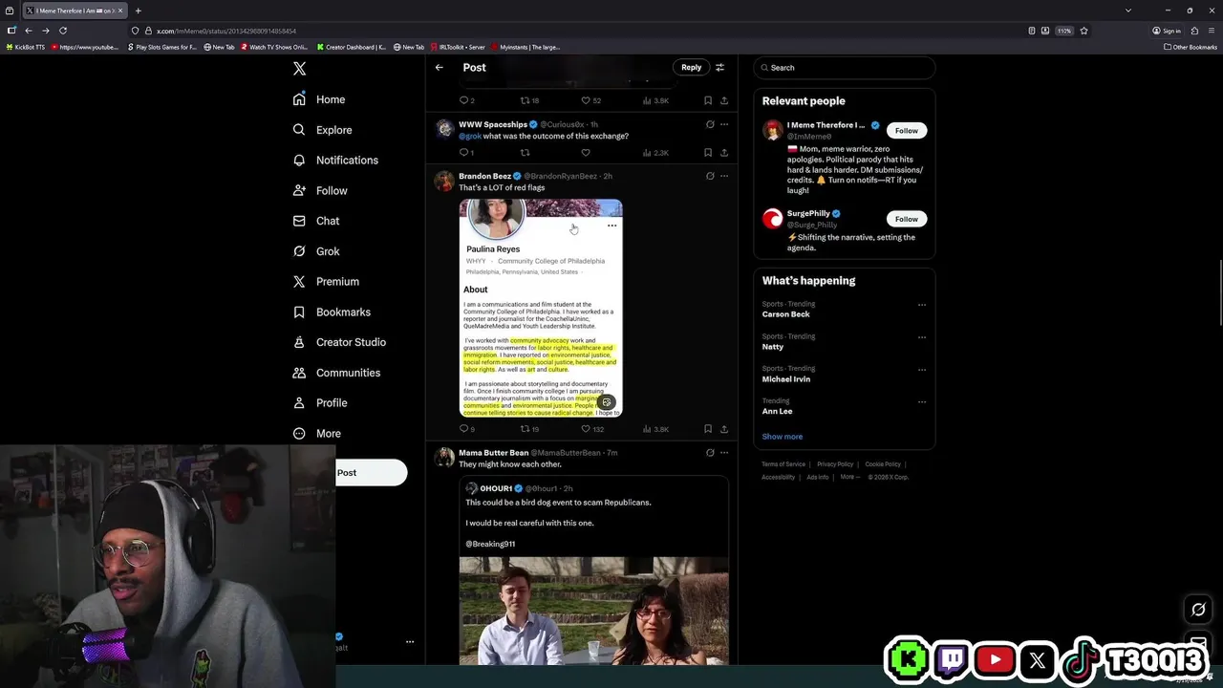
Task: Open browser extensions icon
Action: pyautogui.click(x=1194, y=31)
